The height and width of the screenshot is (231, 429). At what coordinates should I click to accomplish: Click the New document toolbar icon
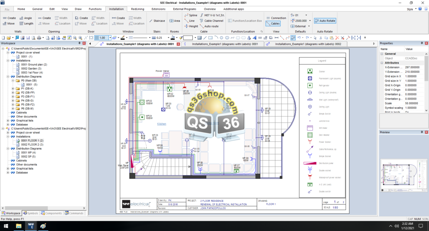(x=3, y=38)
